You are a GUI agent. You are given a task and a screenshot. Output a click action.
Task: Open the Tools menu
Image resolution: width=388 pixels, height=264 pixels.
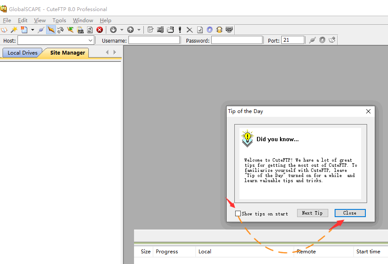59,20
